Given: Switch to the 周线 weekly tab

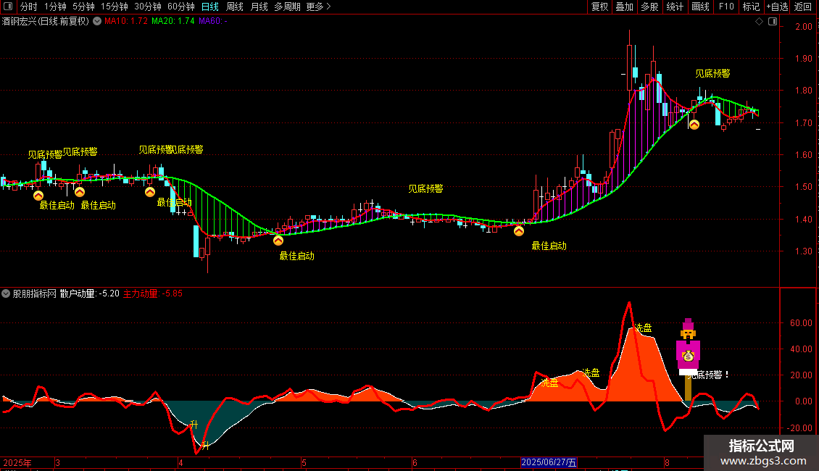Looking at the screenshot, I should [x=235, y=7].
